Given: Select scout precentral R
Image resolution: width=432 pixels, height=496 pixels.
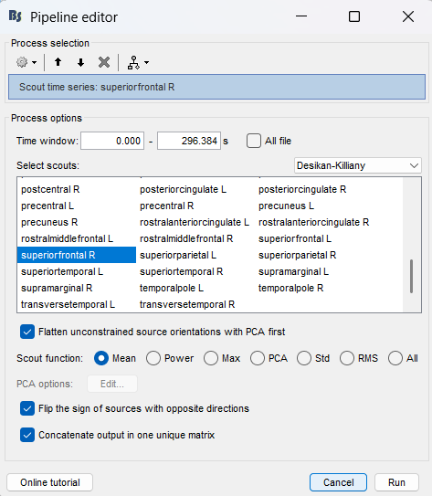Looking at the screenshot, I should (166, 206).
